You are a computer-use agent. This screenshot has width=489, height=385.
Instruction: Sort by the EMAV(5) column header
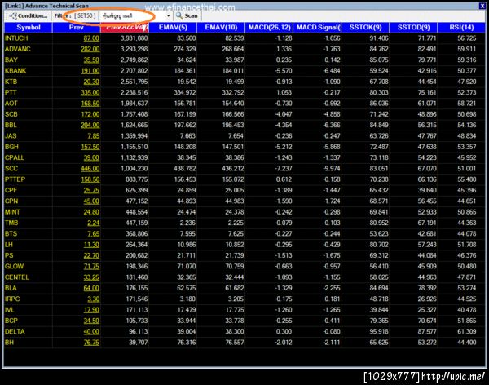pyautogui.click(x=173, y=28)
